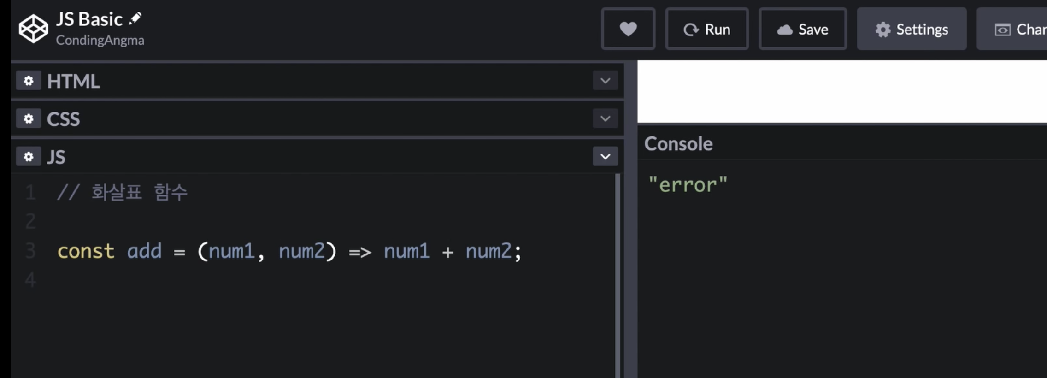
Task: Click the white preview output pane
Action: click(842, 91)
